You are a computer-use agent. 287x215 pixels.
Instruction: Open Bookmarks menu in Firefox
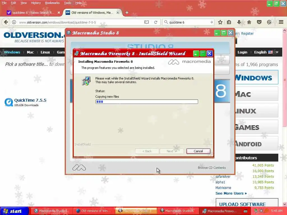[x=52, y=3]
